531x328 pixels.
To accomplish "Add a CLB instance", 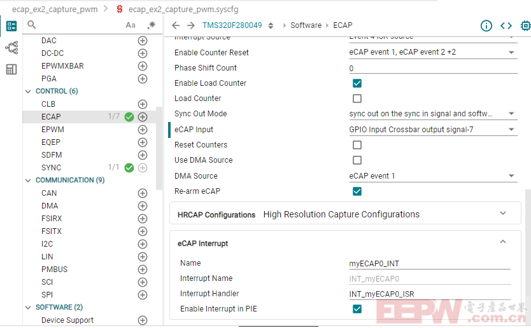I will [x=143, y=104].
